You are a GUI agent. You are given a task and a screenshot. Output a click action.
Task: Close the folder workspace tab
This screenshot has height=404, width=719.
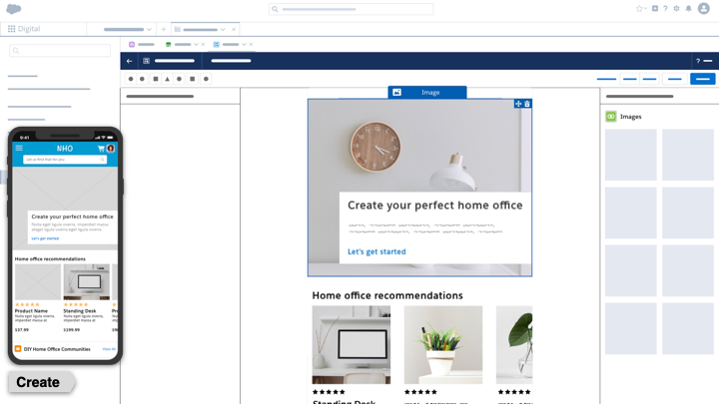234,29
